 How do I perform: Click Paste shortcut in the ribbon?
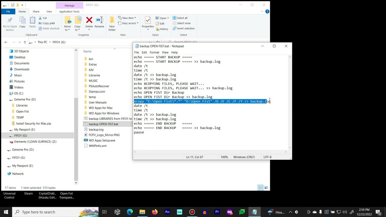(x=49, y=28)
